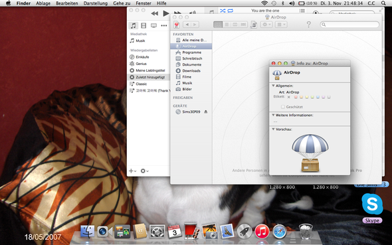This screenshot has height=245, width=392.
Task: Play the current song in iTunes
Action: (x=165, y=13)
